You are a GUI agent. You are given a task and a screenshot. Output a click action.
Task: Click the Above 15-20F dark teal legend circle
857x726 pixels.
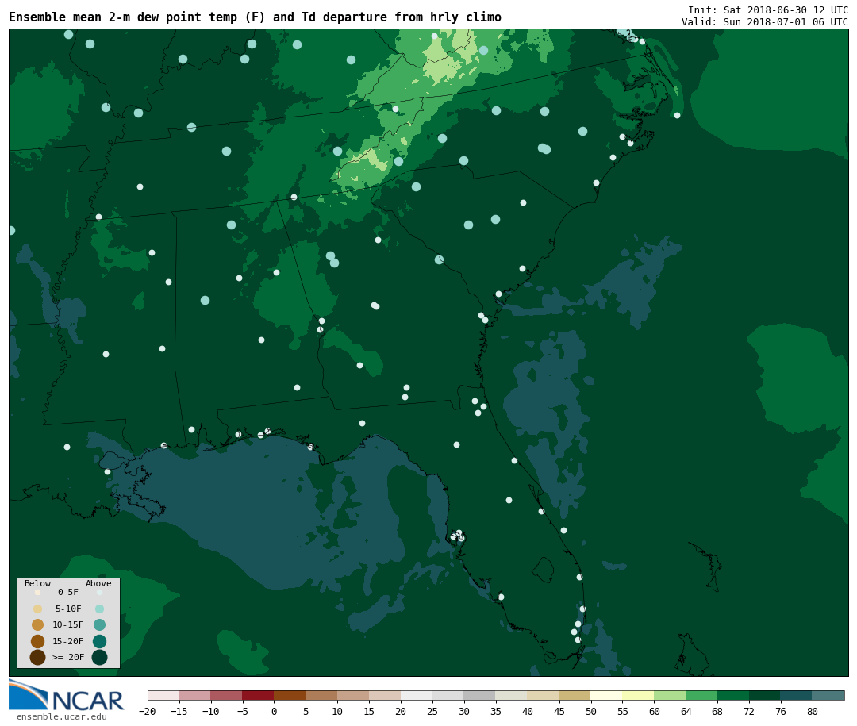pos(99,641)
